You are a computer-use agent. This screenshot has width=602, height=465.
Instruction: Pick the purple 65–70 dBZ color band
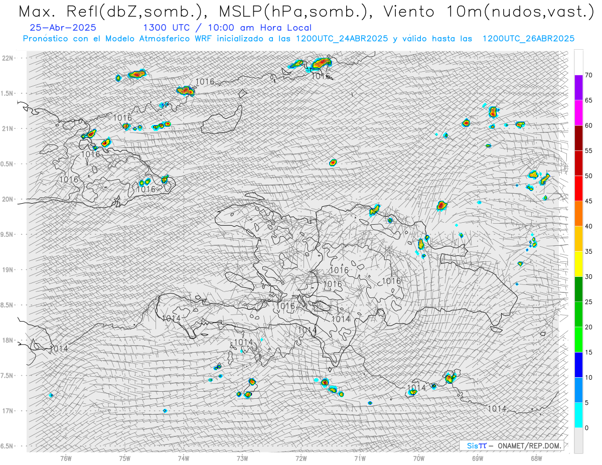coord(578,88)
